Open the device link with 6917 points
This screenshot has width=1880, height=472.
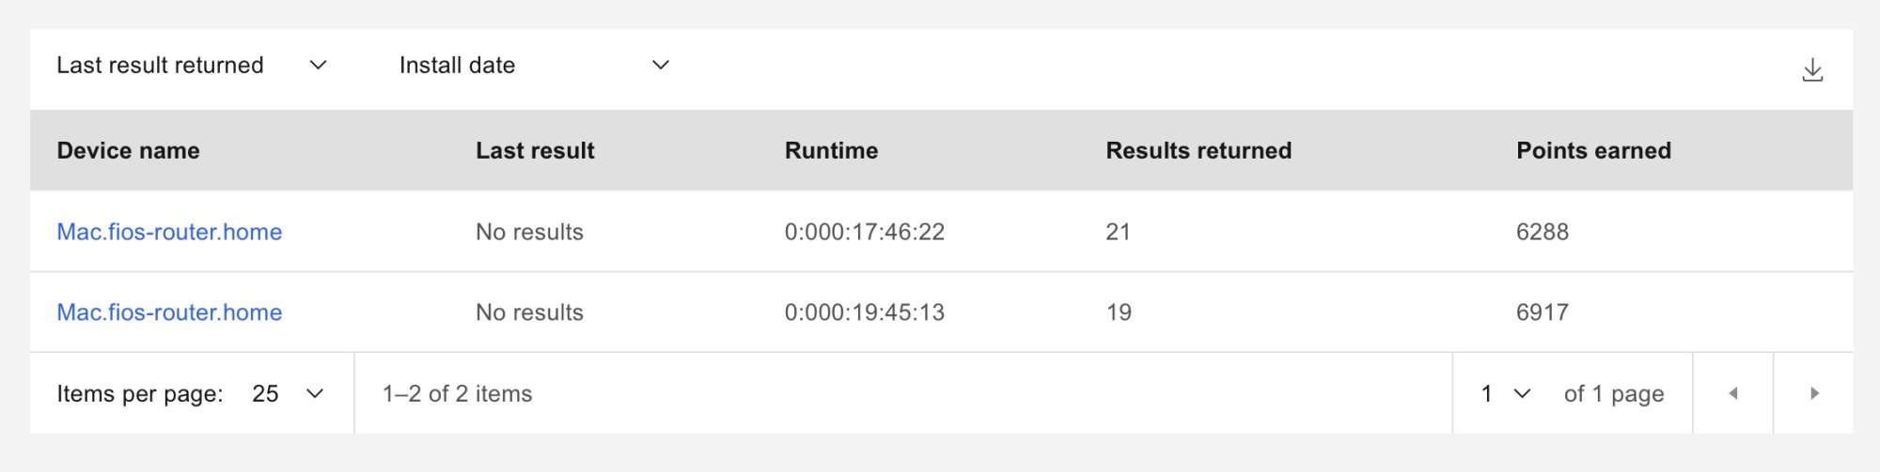click(169, 312)
